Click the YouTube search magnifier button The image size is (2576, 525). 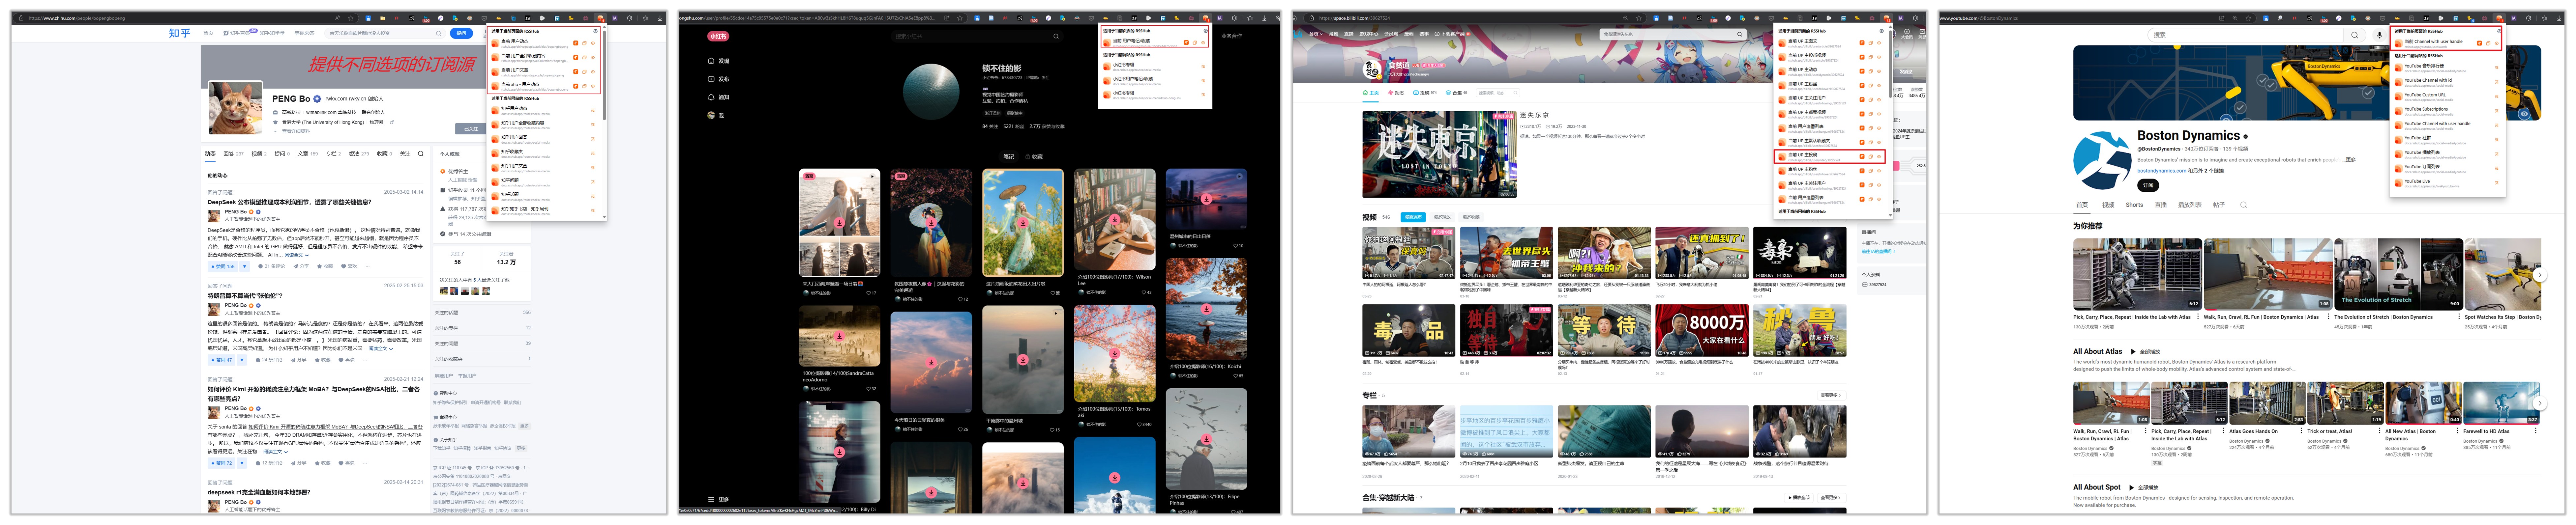pos(2354,35)
